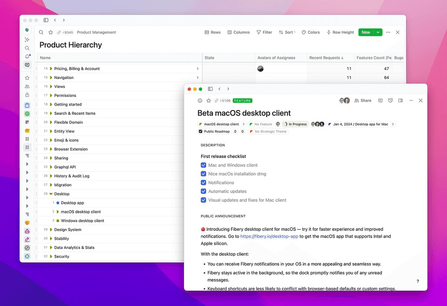Star the Beta macOS desktop client feature
The width and height of the screenshot is (447, 306).
[x=208, y=100]
